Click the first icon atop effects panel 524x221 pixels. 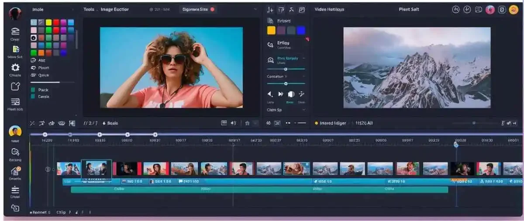coord(271,10)
